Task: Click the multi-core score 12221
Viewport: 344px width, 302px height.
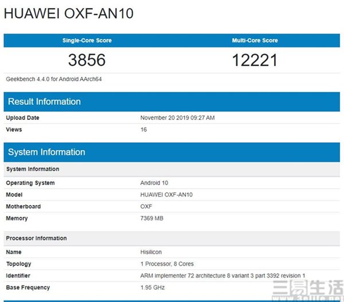Action: (x=255, y=60)
